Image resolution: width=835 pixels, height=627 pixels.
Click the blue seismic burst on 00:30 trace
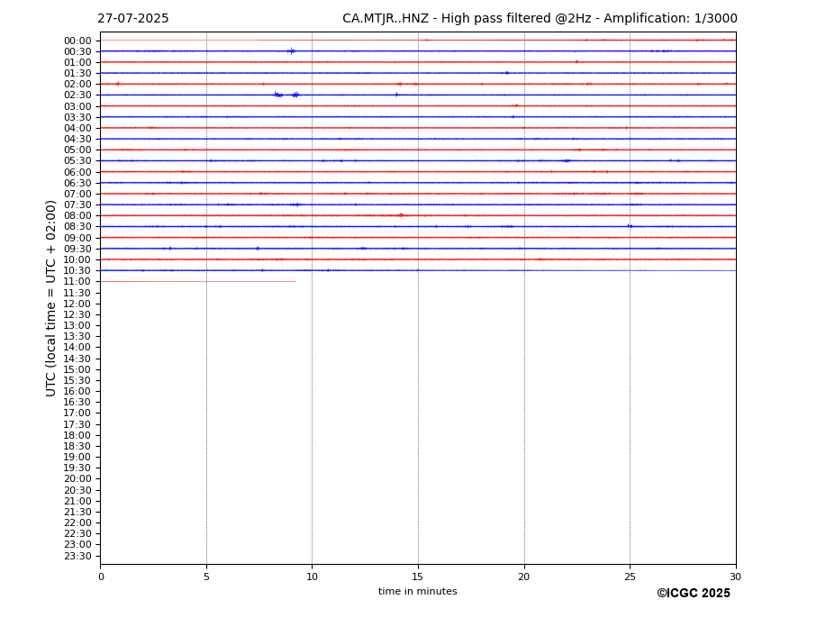tap(291, 51)
